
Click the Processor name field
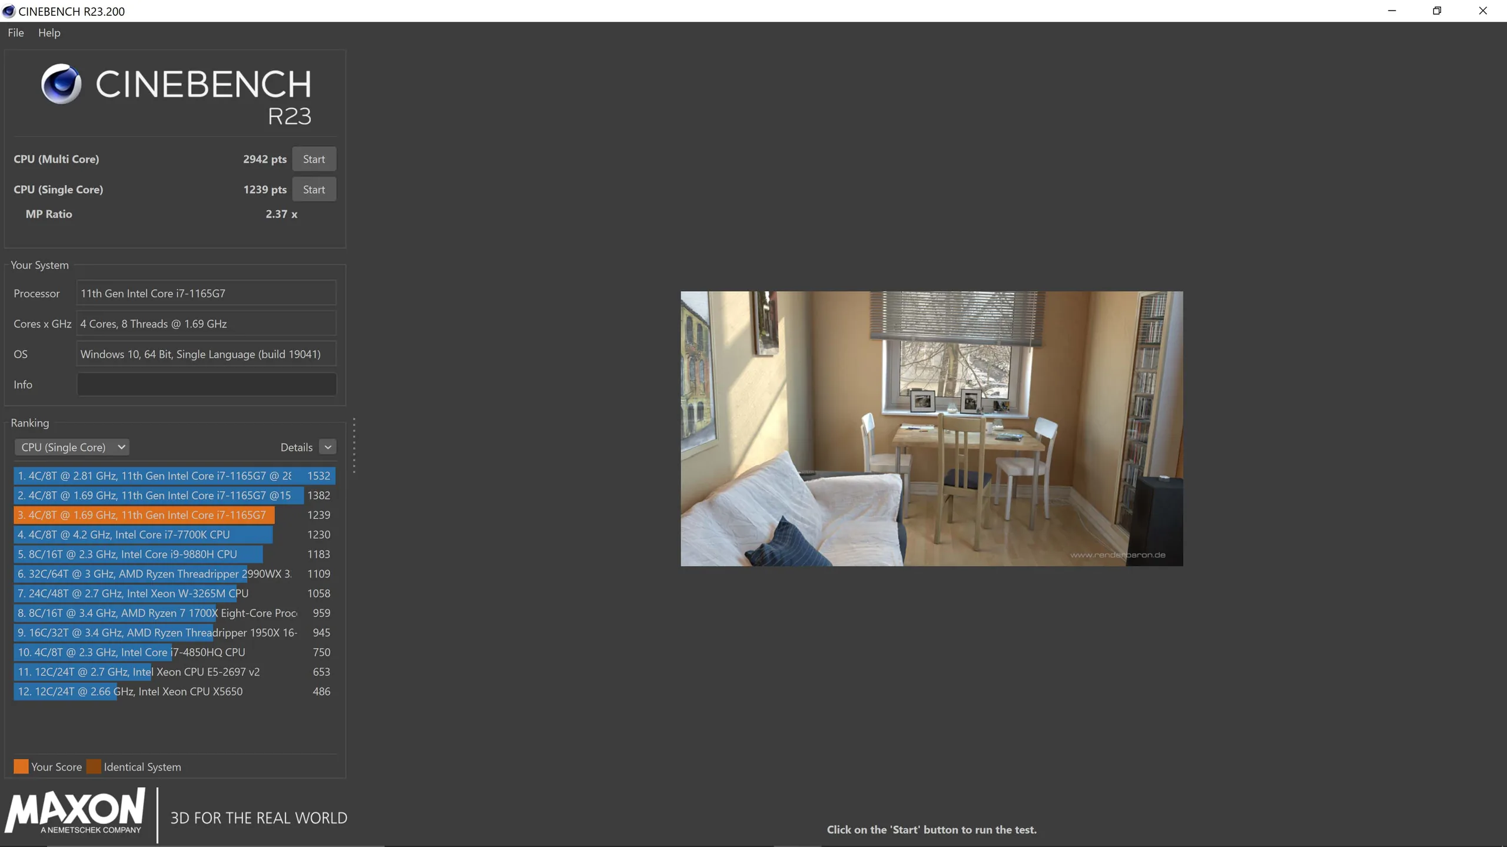tap(206, 293)
